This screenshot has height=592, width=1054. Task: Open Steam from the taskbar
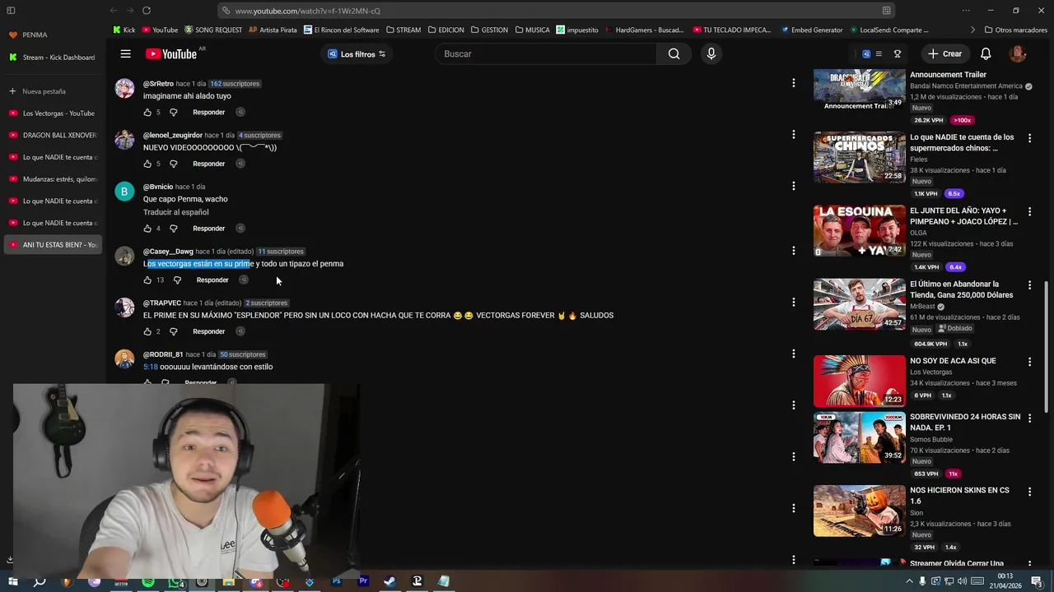click(x=389, y=581)
